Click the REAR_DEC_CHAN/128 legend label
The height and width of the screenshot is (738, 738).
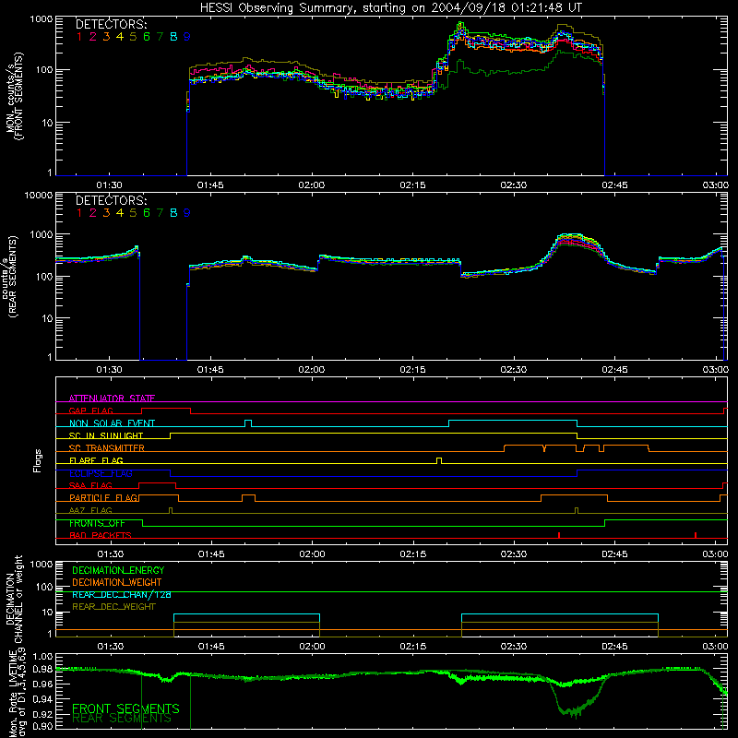click(x=122, y=595)
